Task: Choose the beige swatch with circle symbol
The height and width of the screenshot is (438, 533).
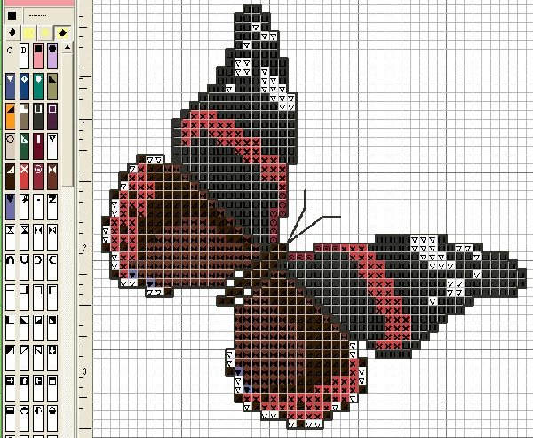Action: 10,143
